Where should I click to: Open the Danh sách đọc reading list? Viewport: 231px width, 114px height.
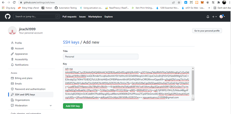tap(222, 8)
